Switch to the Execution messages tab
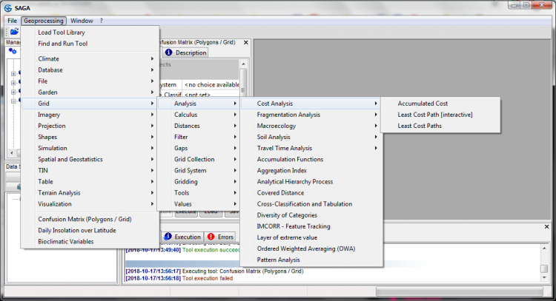Viewport: 556px width, 301px height. tap(182, 237)
